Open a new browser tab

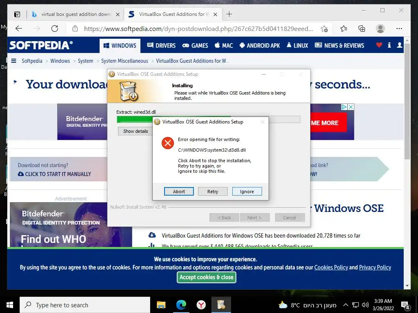pos(229,14)
